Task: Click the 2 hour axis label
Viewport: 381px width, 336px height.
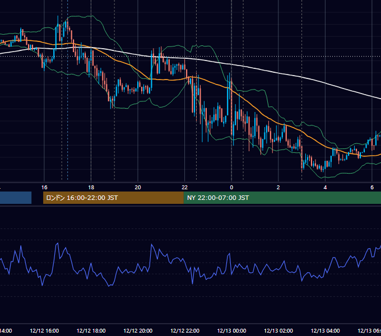Action: click(278, 187)
